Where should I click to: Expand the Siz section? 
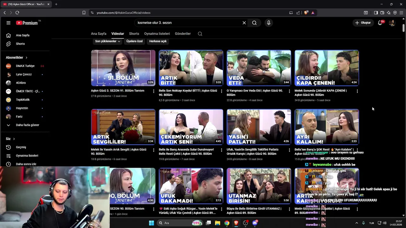point(10,139)
